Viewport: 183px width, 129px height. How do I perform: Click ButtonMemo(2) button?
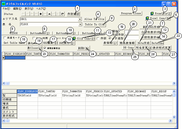[40, 33]
